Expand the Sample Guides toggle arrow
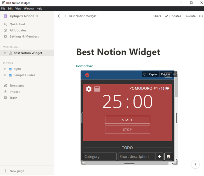Viewport: 204px width, 176px height. 5,75
